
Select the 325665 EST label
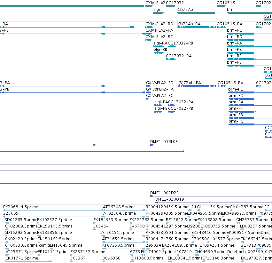click(11, 213)
